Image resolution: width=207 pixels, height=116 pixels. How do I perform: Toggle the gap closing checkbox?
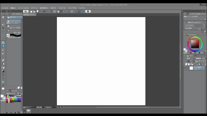[186, 25]
